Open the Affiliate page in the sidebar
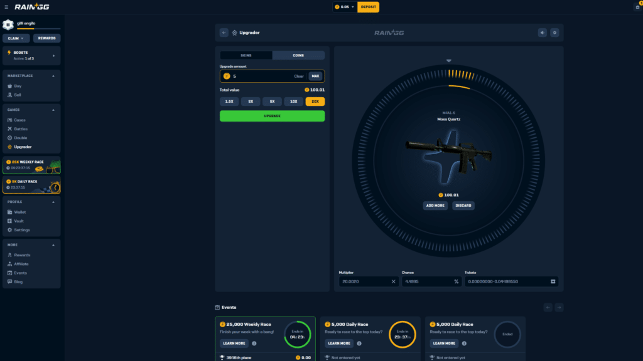 point(23,263)
